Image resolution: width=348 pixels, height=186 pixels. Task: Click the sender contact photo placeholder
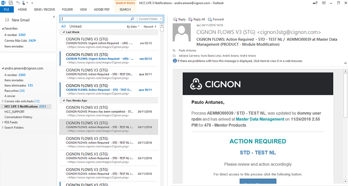coord(182,32)
